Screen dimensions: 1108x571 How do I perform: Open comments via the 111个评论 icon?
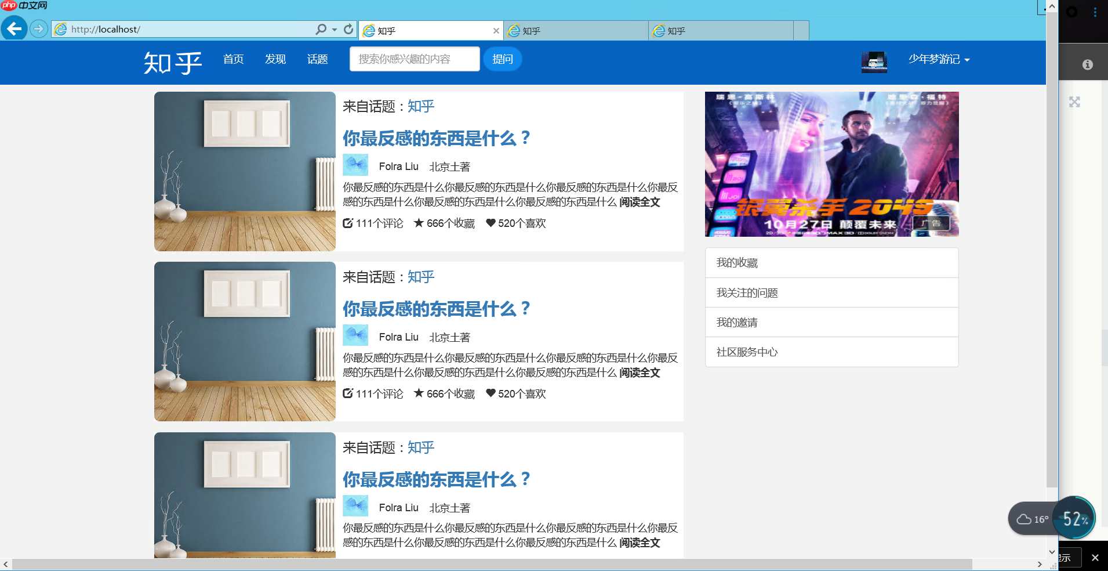click(348, 223)
